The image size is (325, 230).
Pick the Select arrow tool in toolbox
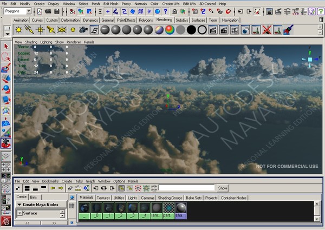6,47
